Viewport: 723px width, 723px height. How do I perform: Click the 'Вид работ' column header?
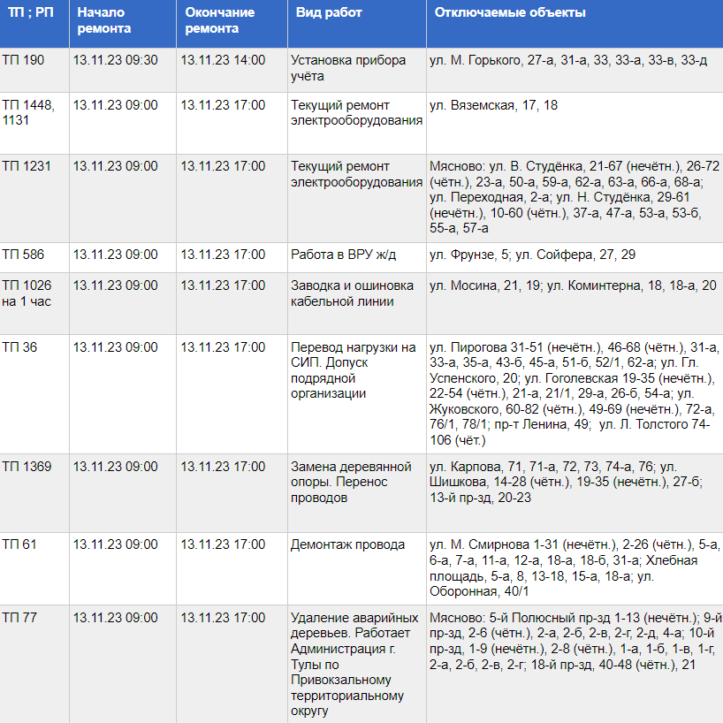coord(357,24)
